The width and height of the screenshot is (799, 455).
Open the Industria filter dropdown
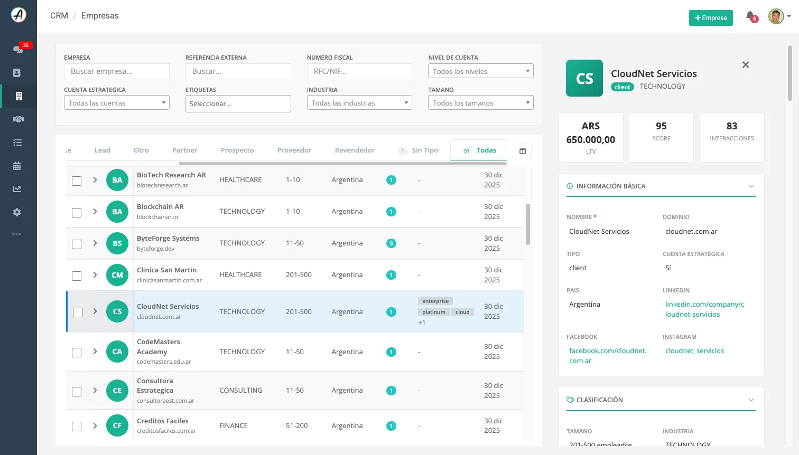point(359,103)
